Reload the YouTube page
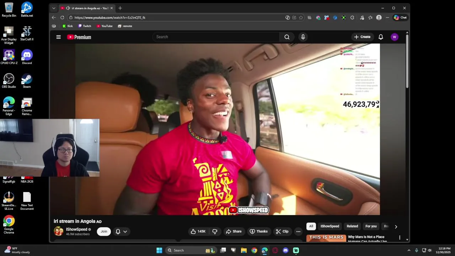This screenshot has width=455, height=256. (x=62, y=17)
